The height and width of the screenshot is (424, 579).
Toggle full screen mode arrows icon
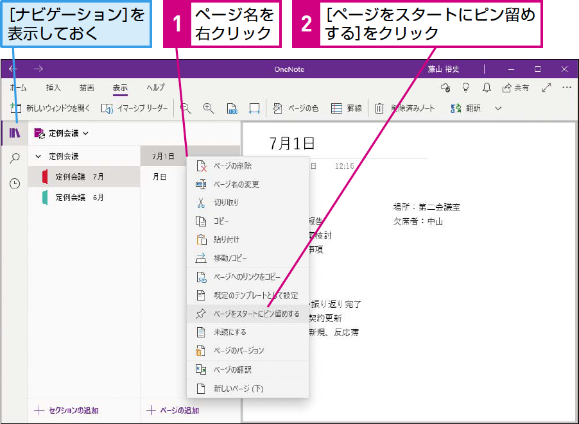click(546, 88)
